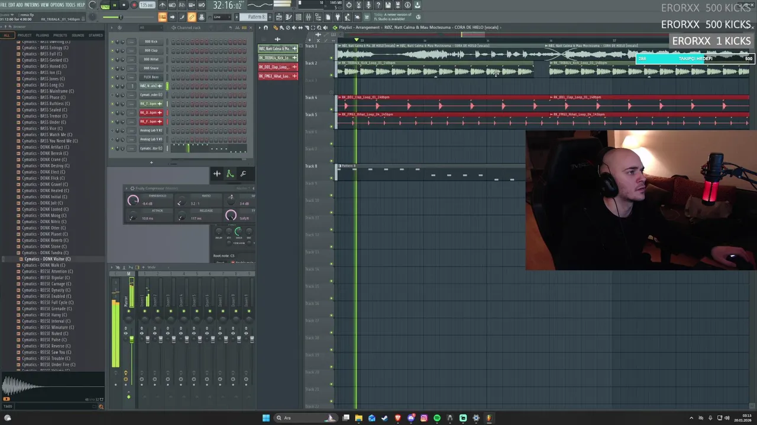Click the wrench settings icon below channel rack

coord(243,174)
